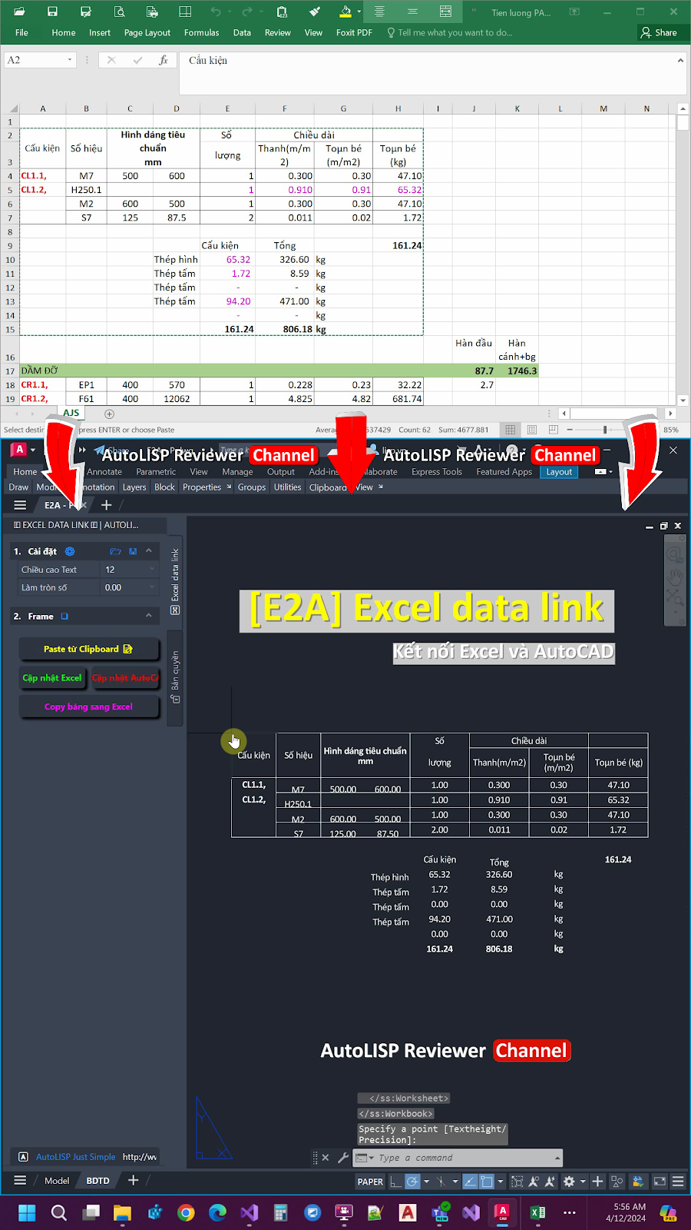Screen dimensions: 691x1230
Task: Collapse the Frame section chevron
Action: (x=149, y=617)
